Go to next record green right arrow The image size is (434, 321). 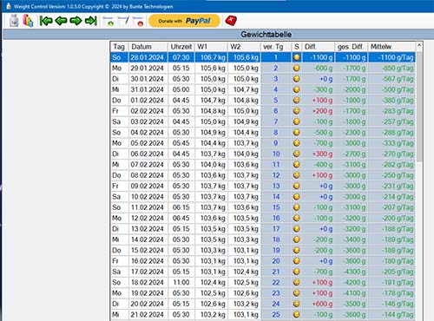click(76, 21)
